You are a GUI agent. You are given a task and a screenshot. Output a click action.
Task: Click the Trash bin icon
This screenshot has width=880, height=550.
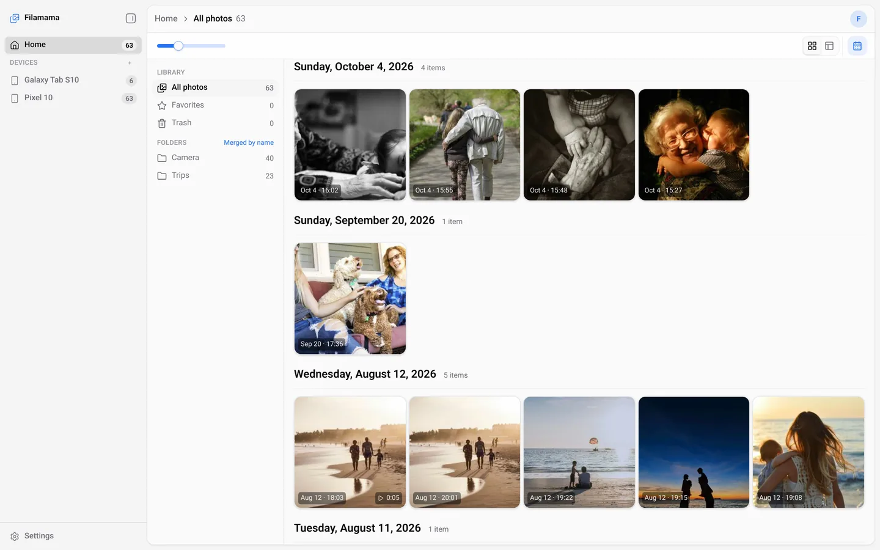pos(162,123)
